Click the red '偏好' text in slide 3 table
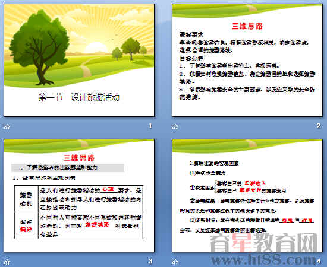The width and height of the screenshot is (327, 267). coord(26,230)
